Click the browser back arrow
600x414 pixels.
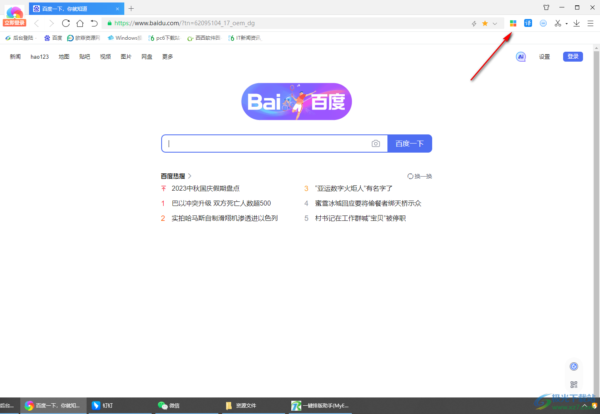coord(36,23)
